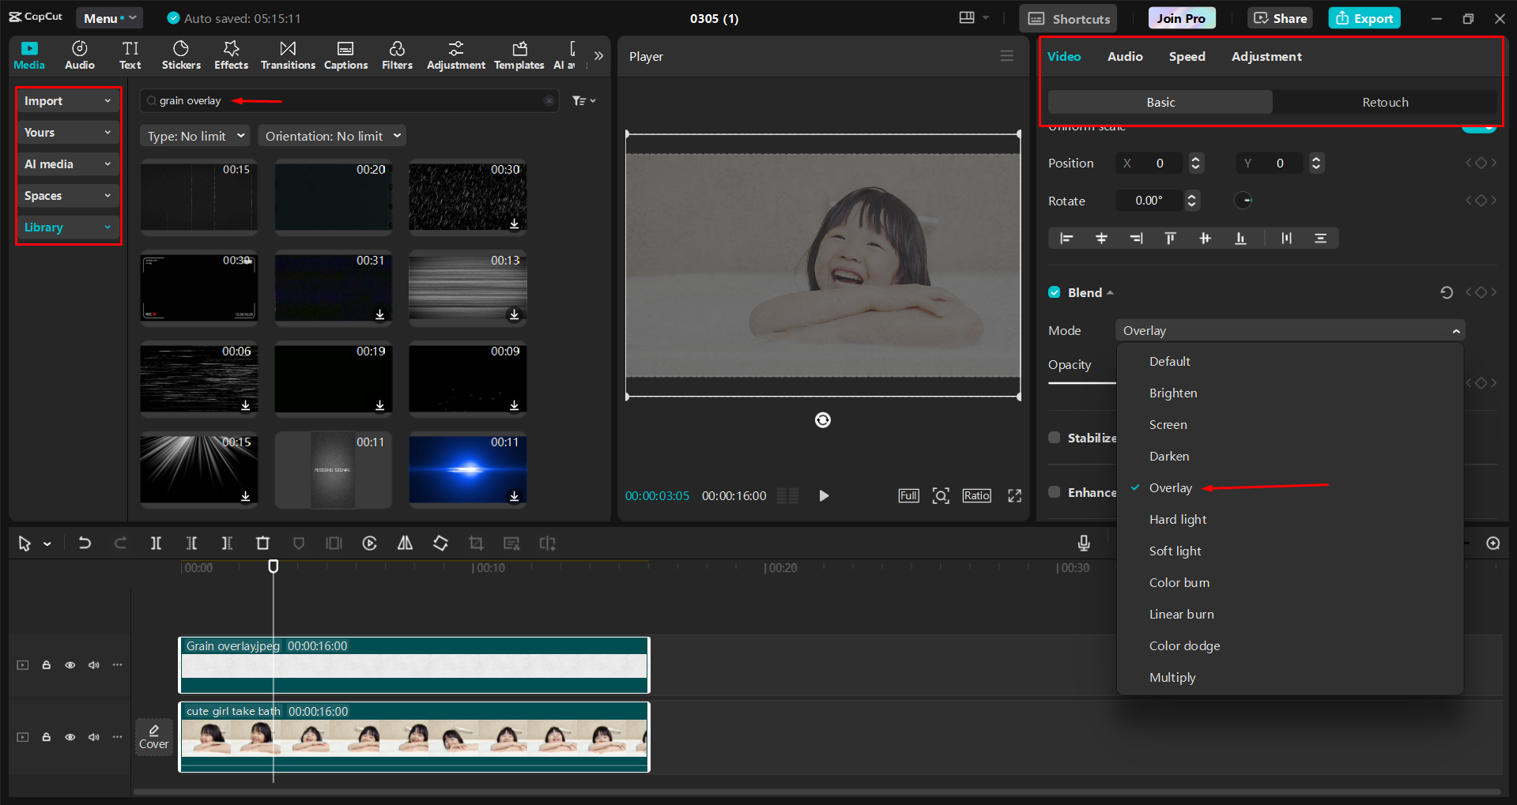This screenshot has width=1517, height=805.
Task: Select Soft light from the blend mode list
Action: click(1175, 551)
